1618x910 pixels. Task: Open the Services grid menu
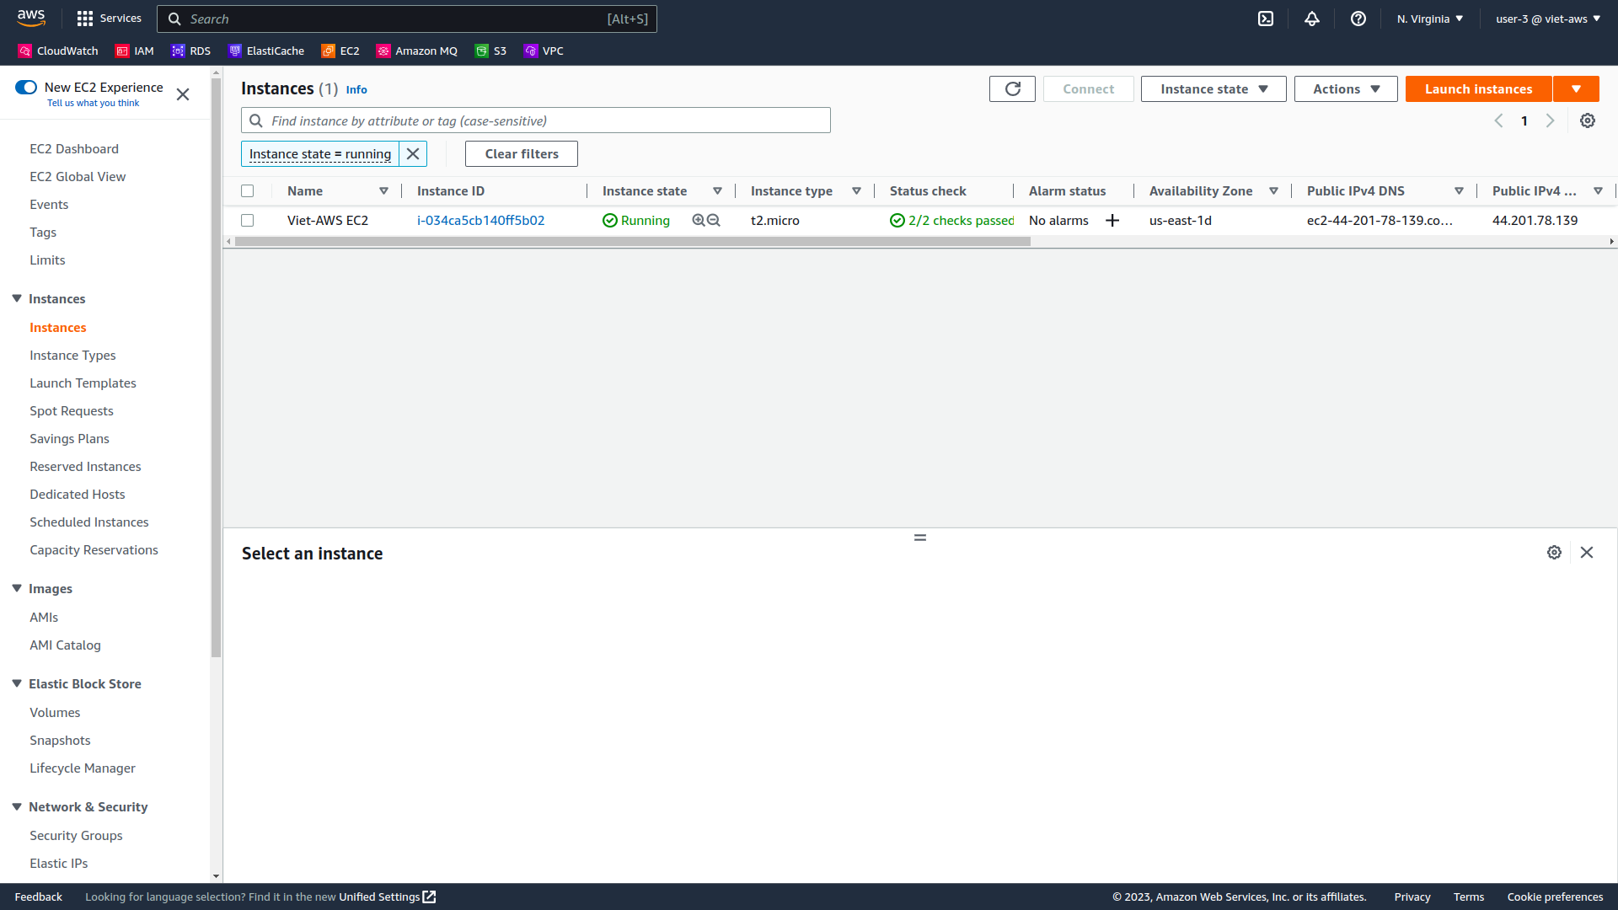109,19
